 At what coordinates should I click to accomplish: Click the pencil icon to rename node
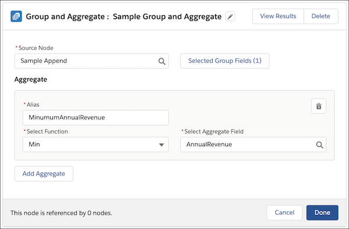tap(230, 16)
